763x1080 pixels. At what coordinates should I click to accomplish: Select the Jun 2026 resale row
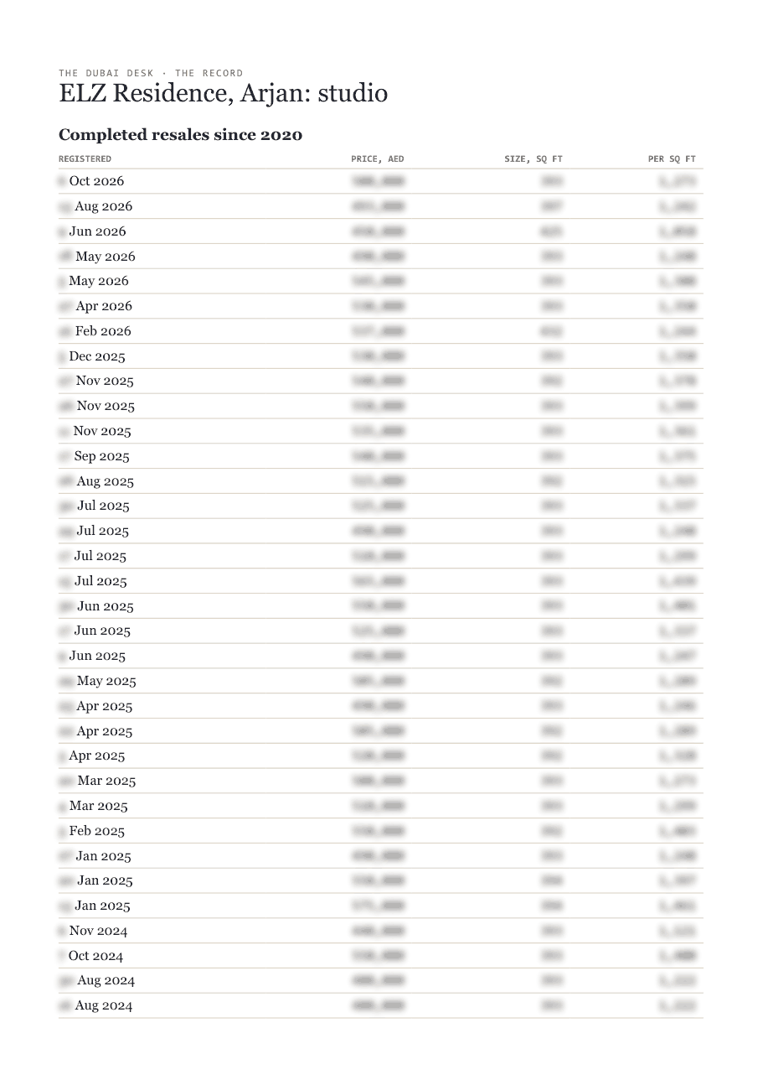coord(381,231)
